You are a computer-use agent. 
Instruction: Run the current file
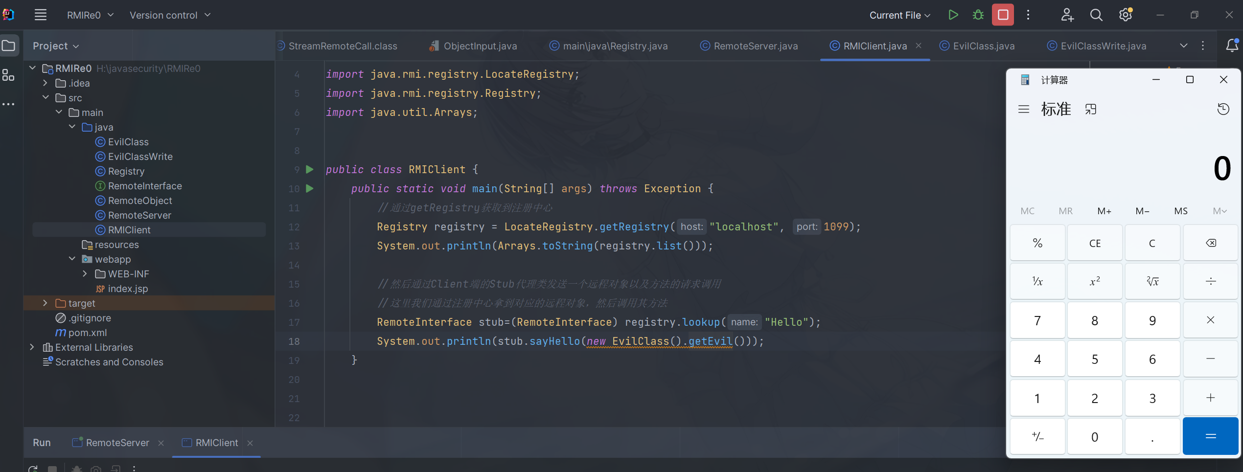tap(953, 15)
